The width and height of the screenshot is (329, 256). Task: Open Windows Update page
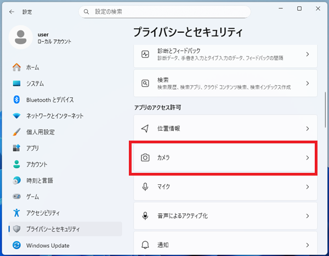tap(65, 245)
